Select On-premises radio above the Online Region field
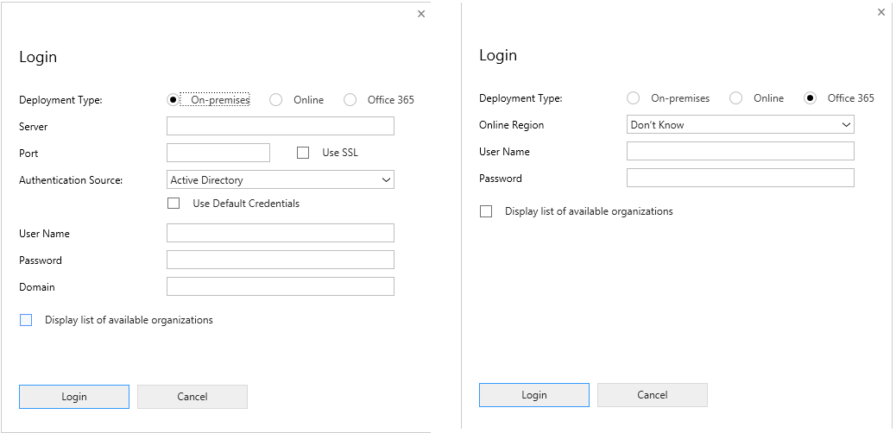 click(634, 98)
